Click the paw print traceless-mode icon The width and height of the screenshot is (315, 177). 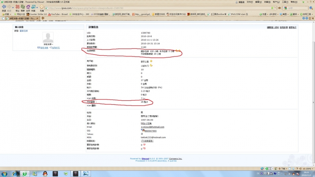(x=42, y=7)
